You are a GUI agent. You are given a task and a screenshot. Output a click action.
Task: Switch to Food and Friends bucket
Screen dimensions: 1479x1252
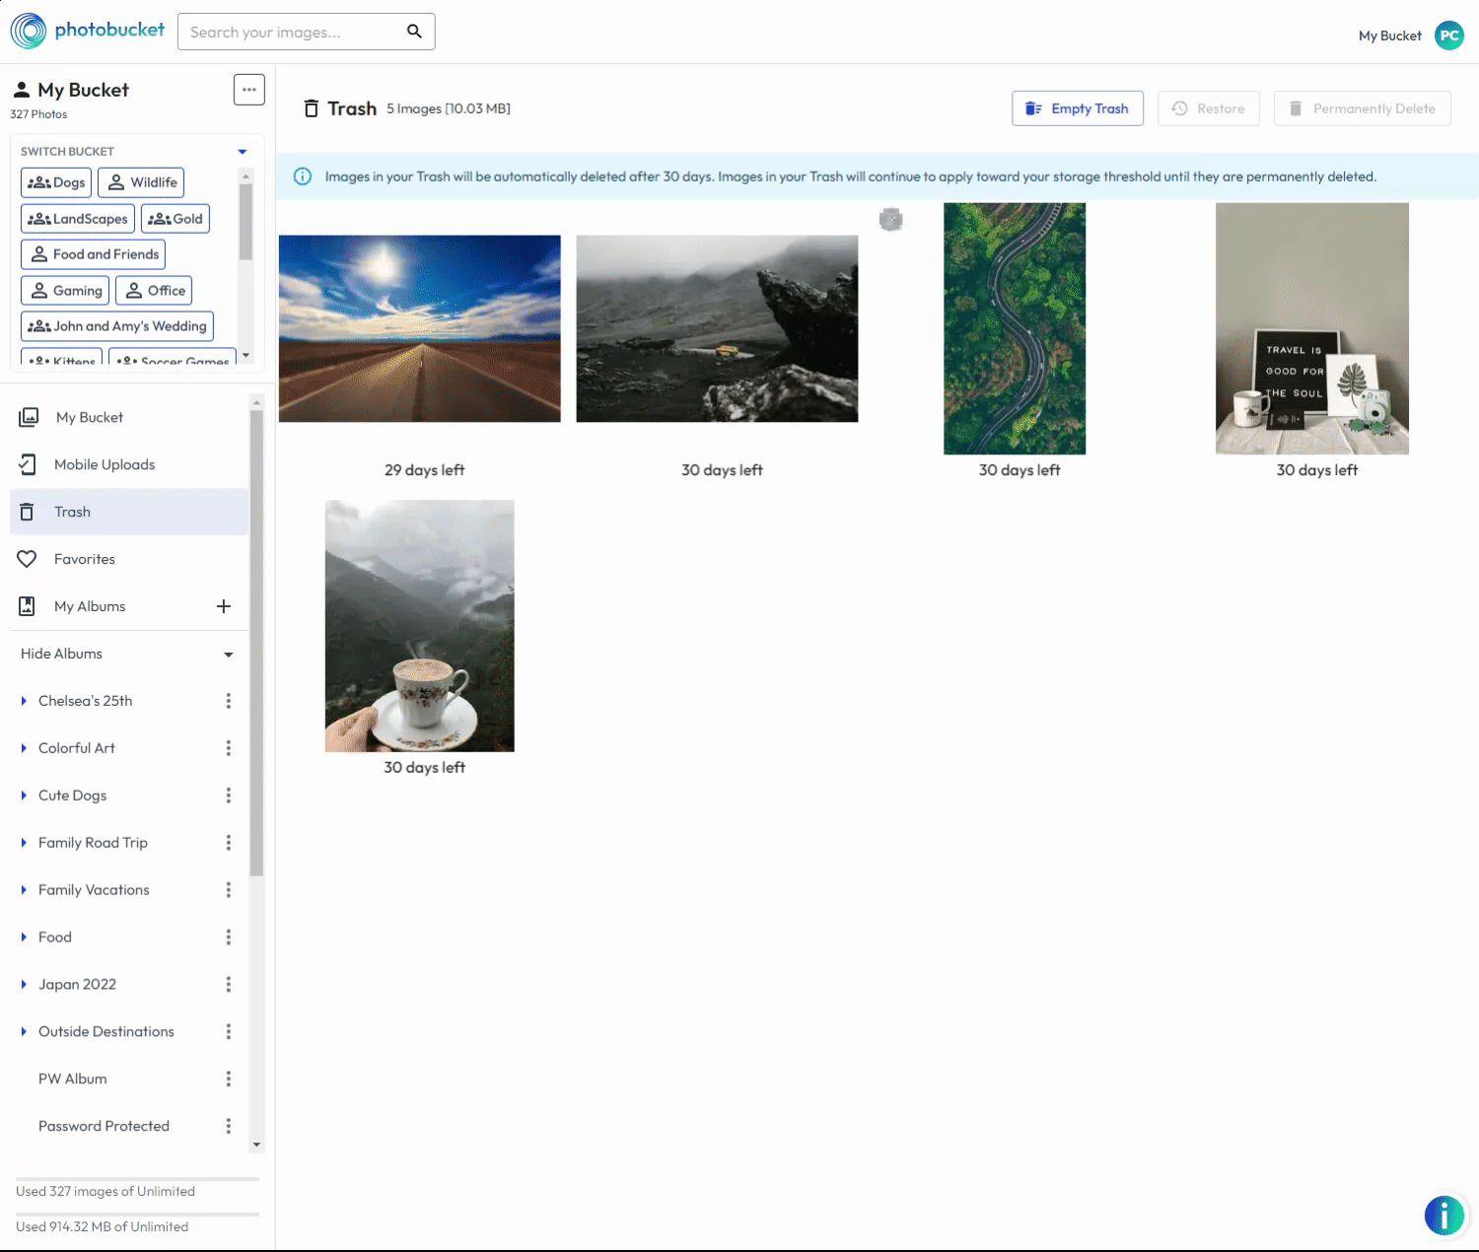(93, 254)
